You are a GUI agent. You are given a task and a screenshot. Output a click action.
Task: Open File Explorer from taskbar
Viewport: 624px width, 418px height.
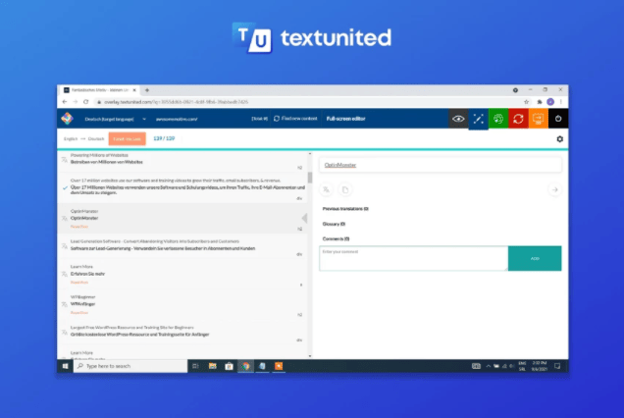pos(213,366)
